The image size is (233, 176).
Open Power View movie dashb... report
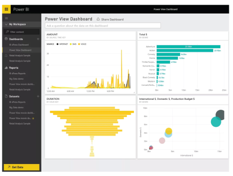22,84
